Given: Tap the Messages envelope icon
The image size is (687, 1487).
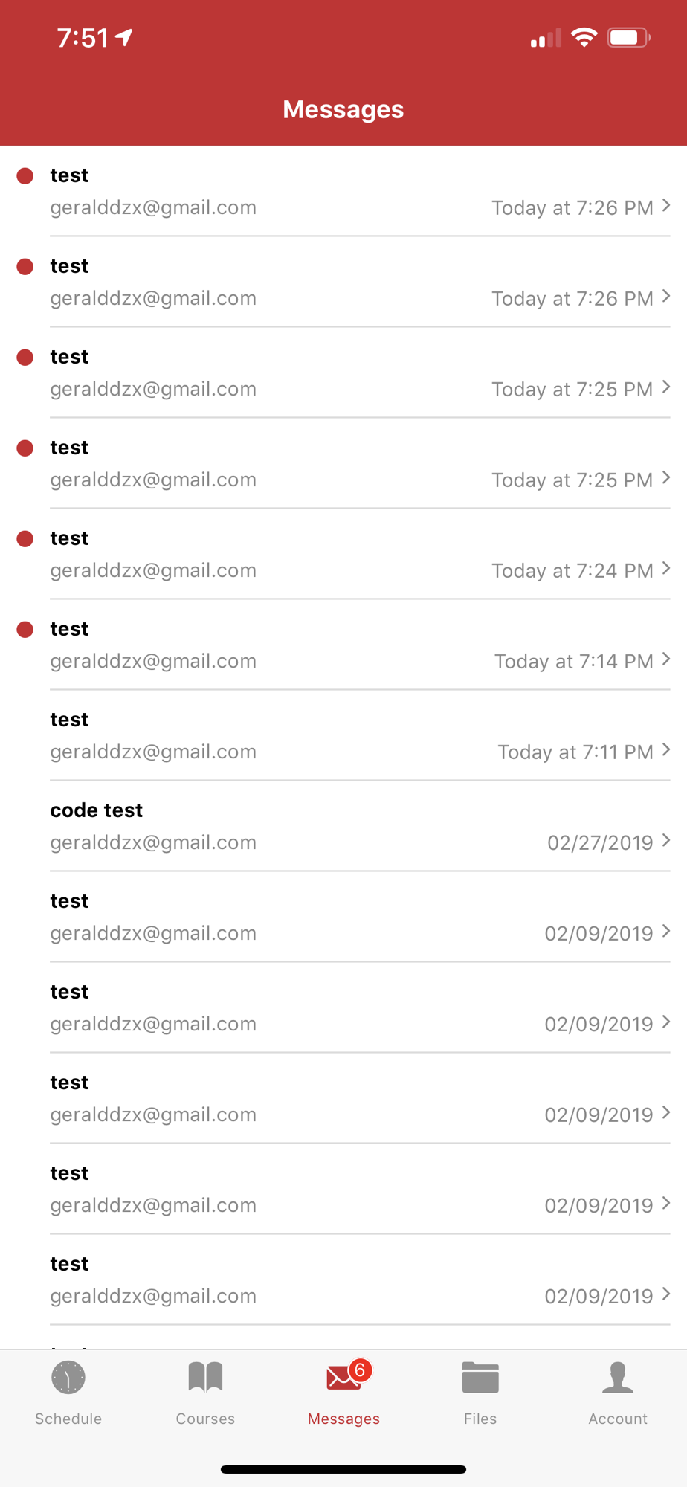Looking at the screenshot, I should (343, 1378).
